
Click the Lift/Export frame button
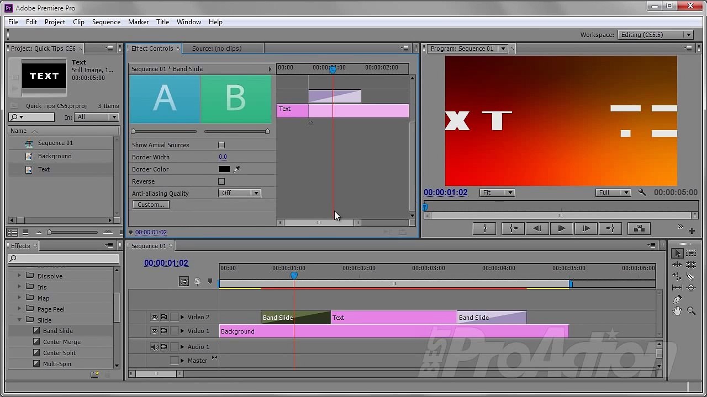639,228
